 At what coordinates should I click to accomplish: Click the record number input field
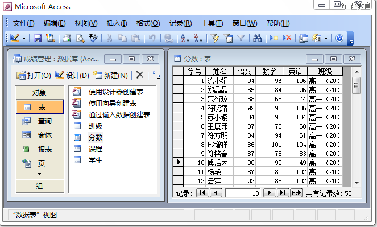[243, 193]
